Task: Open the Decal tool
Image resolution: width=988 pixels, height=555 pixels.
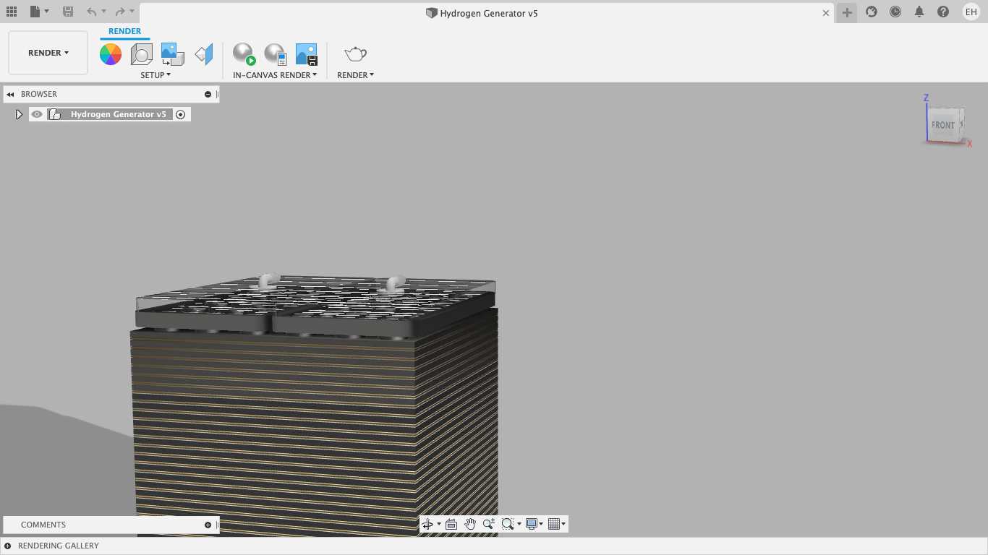Action: point(172,54)
